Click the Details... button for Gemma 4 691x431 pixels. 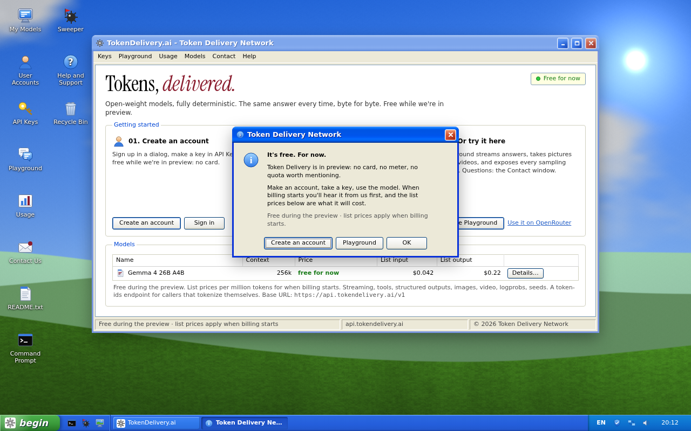[525, 273]
